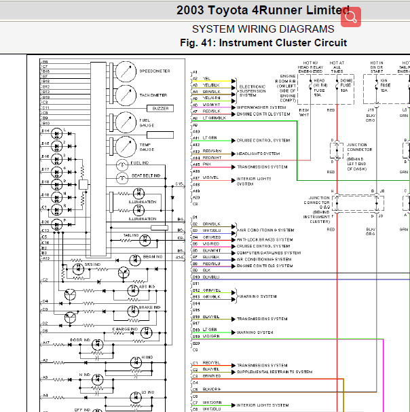Click the SUPPLEMENTAL RESTRAINTS SYSTEM label

coord(274,372)
